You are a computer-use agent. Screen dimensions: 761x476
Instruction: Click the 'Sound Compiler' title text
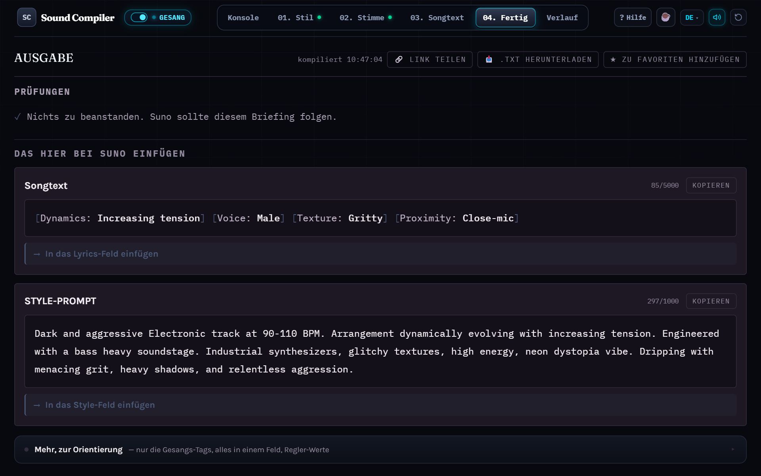pos(78,17)
